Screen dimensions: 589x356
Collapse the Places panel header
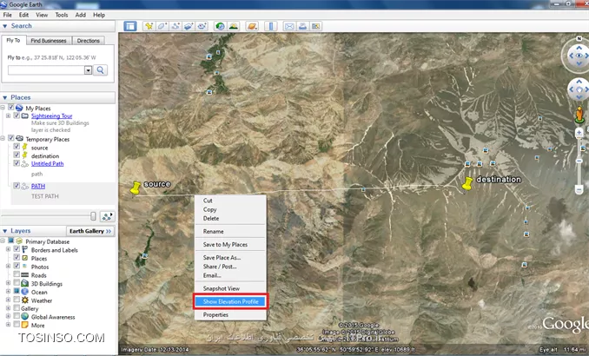pos(58,97)
